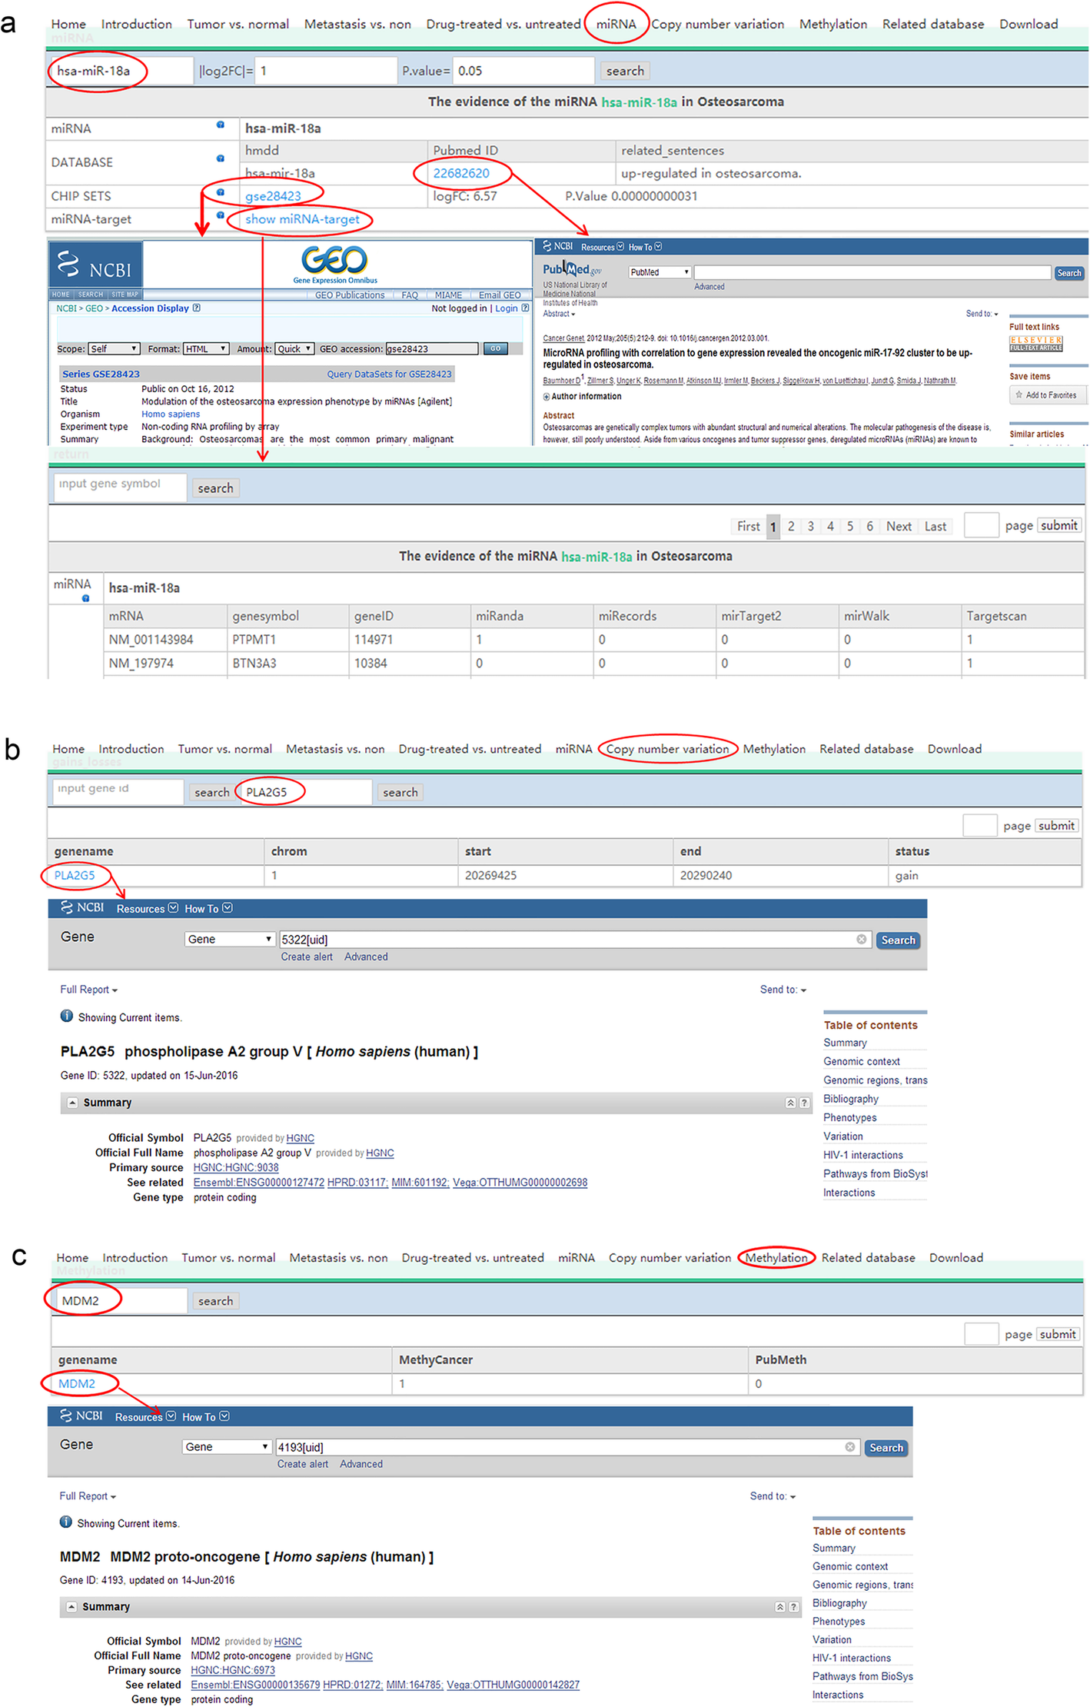1090x1707 pixels.
Task: Click the PubMed logo in PubMed panel
Action: click(572, 269)
